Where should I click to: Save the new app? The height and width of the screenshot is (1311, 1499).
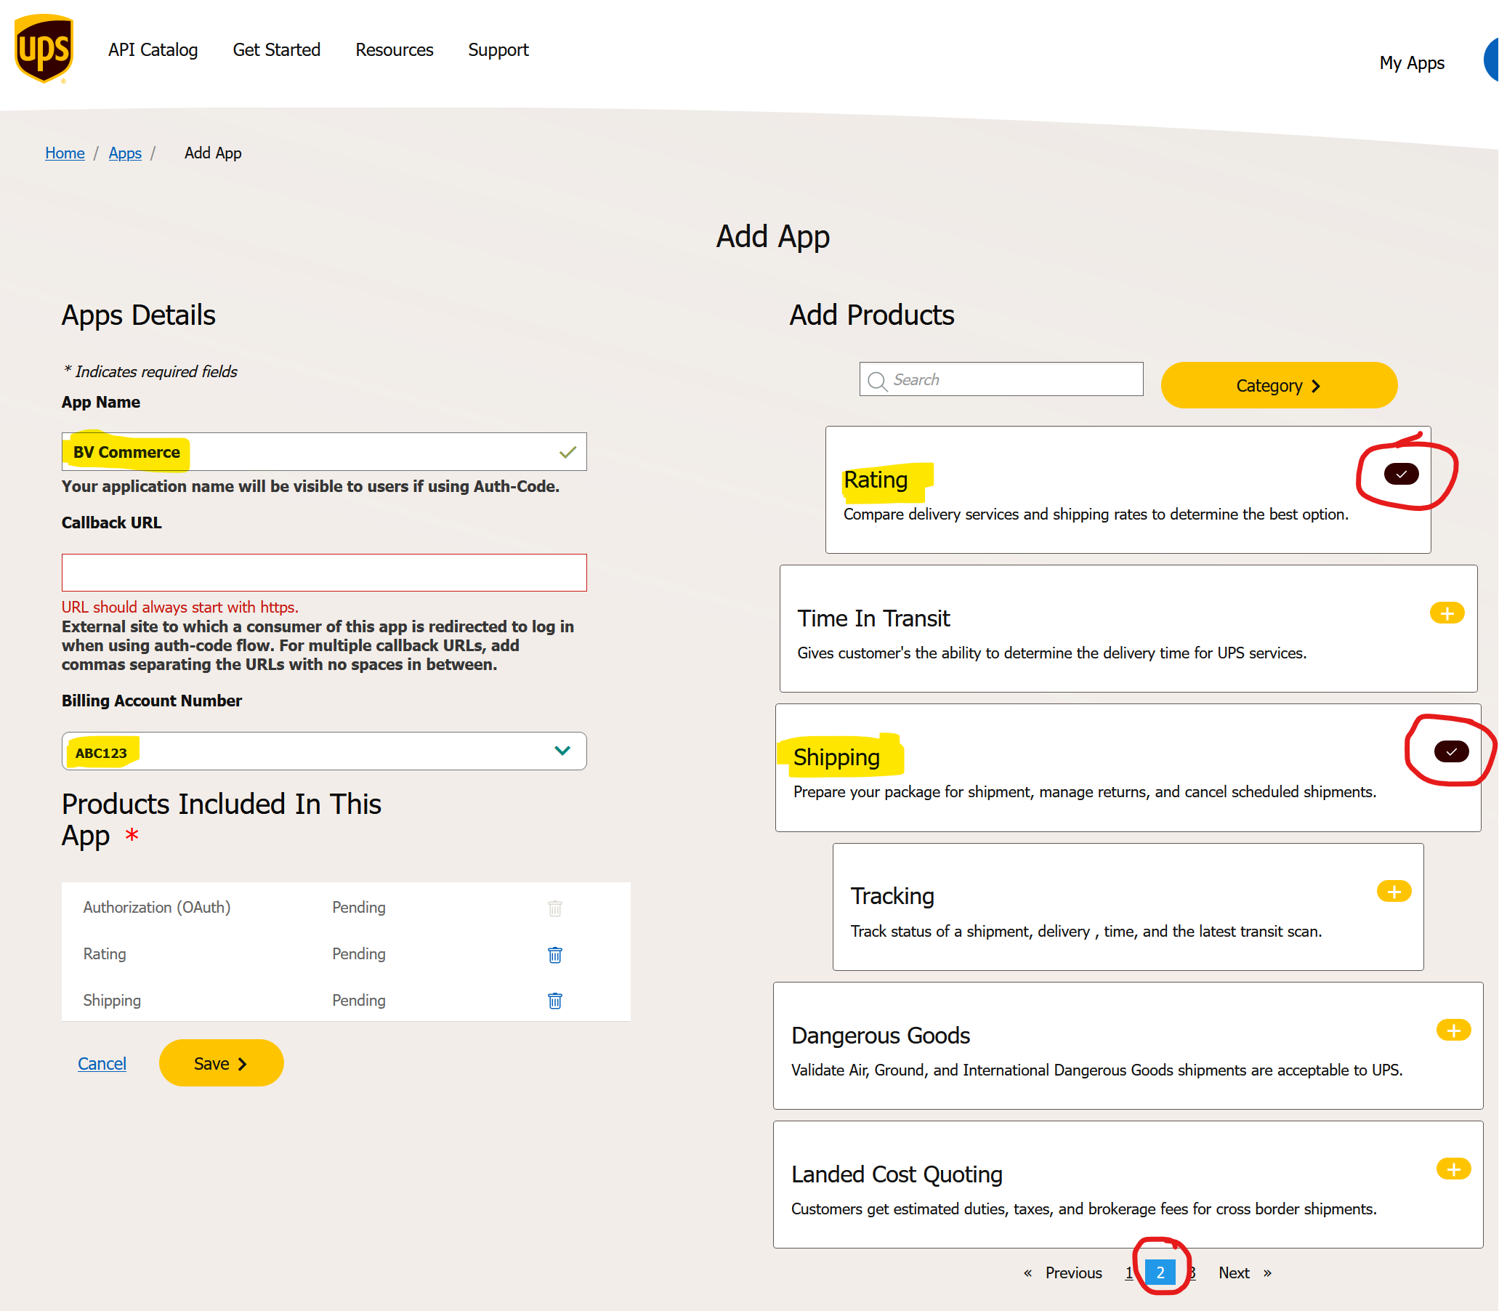point(221,1064)
